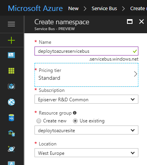Go to Create breadcrumb
Image resolution: width=147 pixels, height=165 pixels.
pyautogui.click(x=138, y=9)
